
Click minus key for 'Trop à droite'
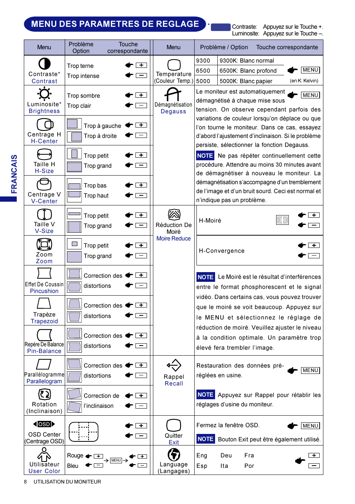(141, 135)
